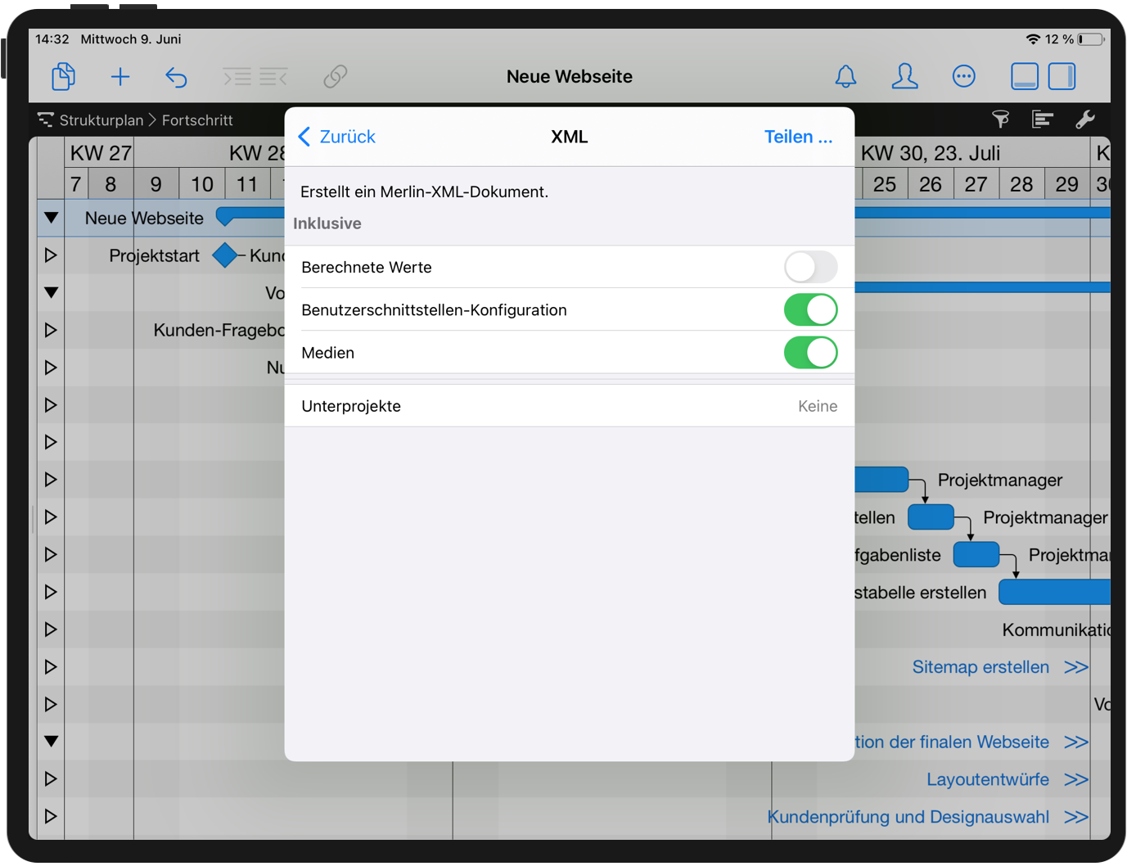This screenshot has width=1127, height=866.
Task: Select Fortschritt in the breadcrumb bar
Action: click(x=197, y=120)
